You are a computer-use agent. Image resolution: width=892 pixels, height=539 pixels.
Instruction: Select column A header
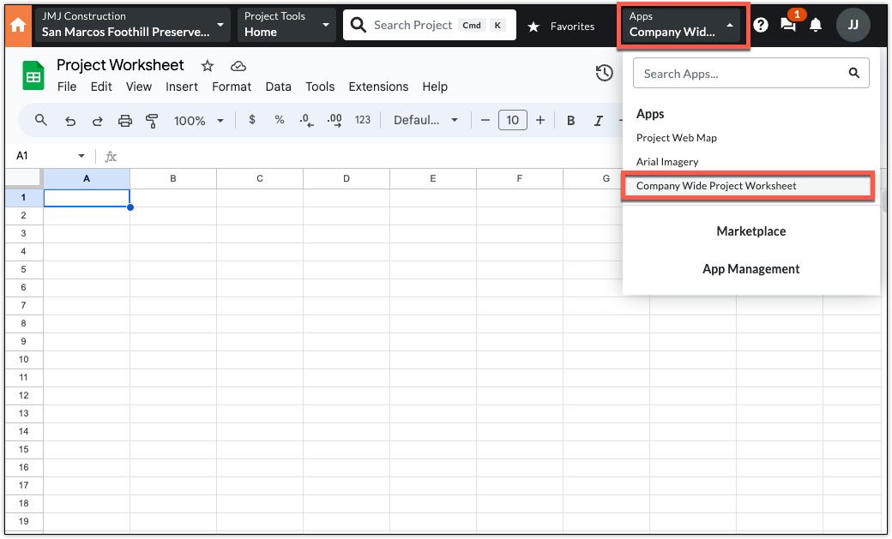[87, 178]
